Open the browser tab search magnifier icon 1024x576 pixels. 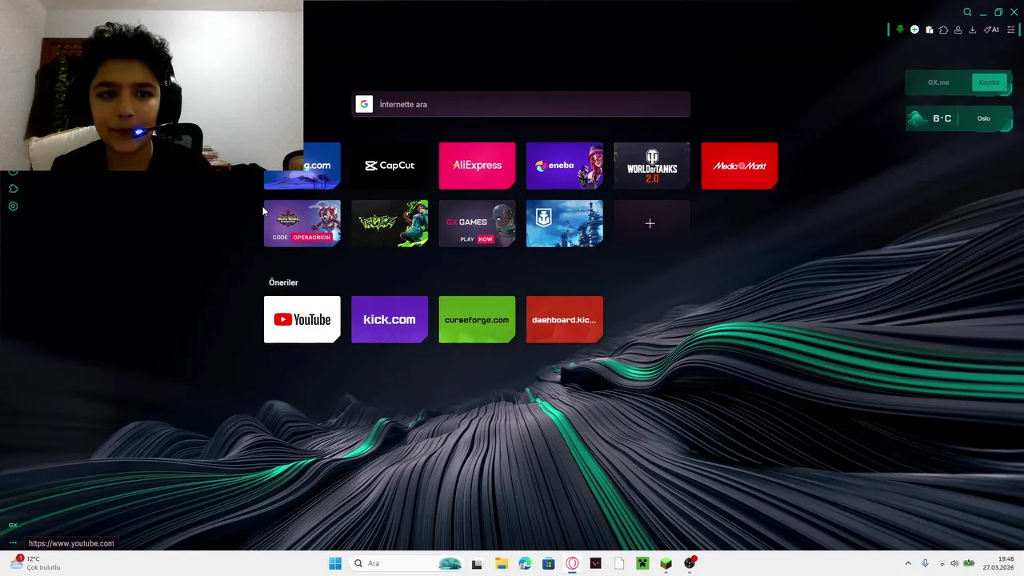pos(967,12)
